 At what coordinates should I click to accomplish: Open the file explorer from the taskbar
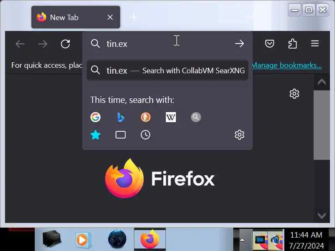(x=52, y=239)
